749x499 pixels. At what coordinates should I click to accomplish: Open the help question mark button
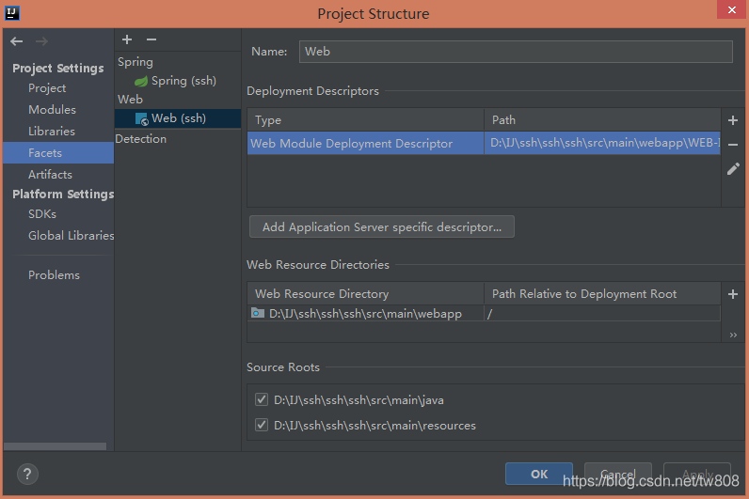(27, 475)
